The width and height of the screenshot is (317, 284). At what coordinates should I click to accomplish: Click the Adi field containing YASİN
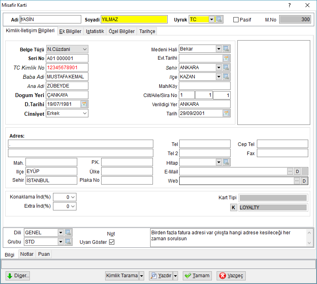coord(50,19)
